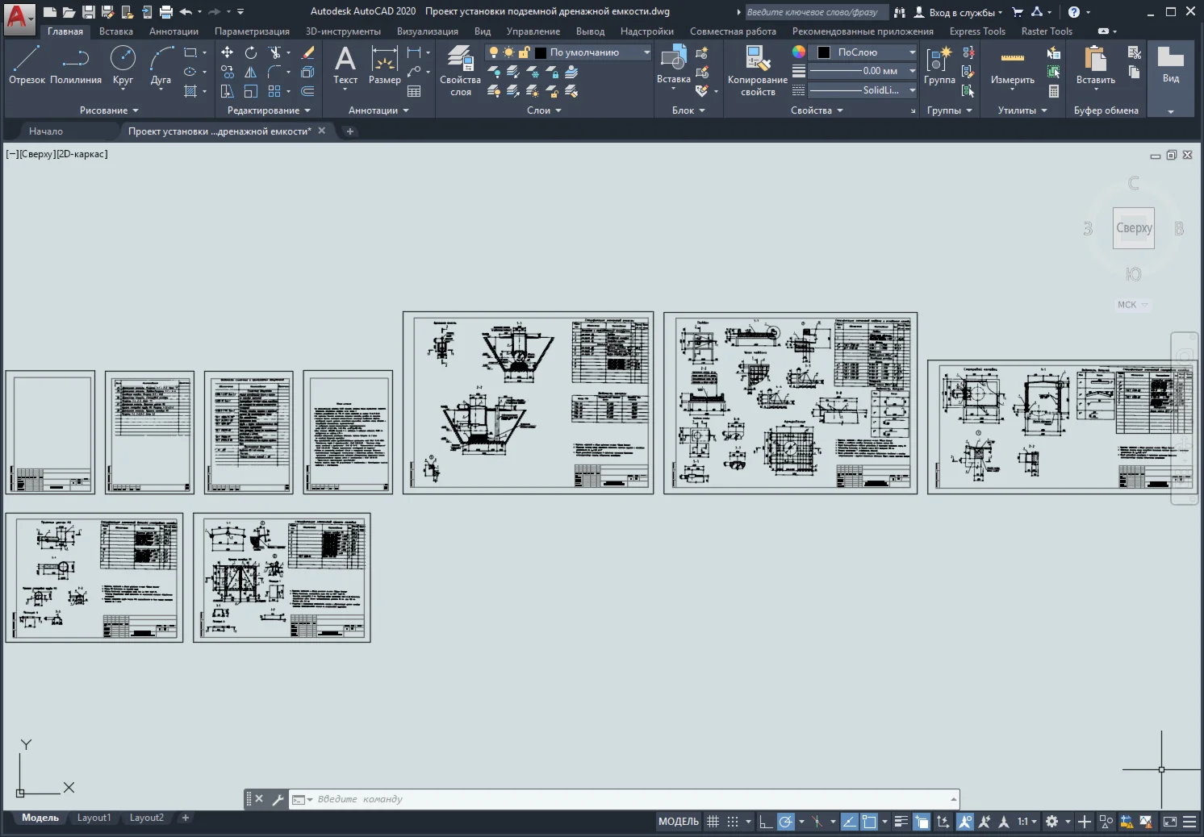Switch to the Начало file tab
This screenshot has width=1204, height=837.
(x=46, y=131)
